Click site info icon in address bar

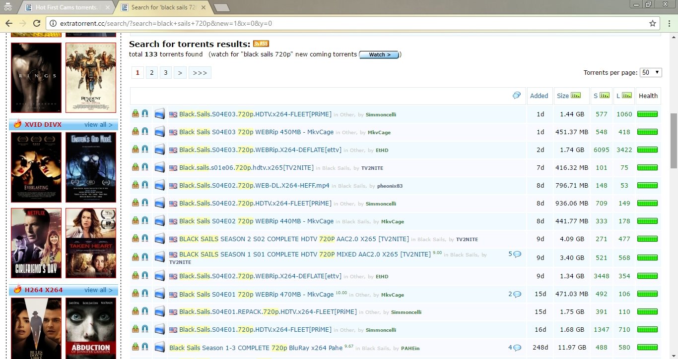click(x=53, y=23)
